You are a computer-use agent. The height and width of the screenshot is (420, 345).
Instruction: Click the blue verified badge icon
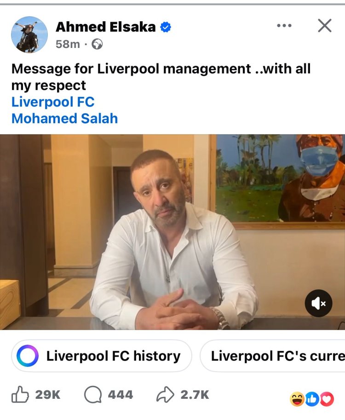pyautogui.click(x=166, y=27)
